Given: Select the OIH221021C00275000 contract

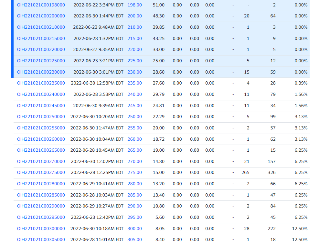Looking at the screenshot, I should (41, 172).
